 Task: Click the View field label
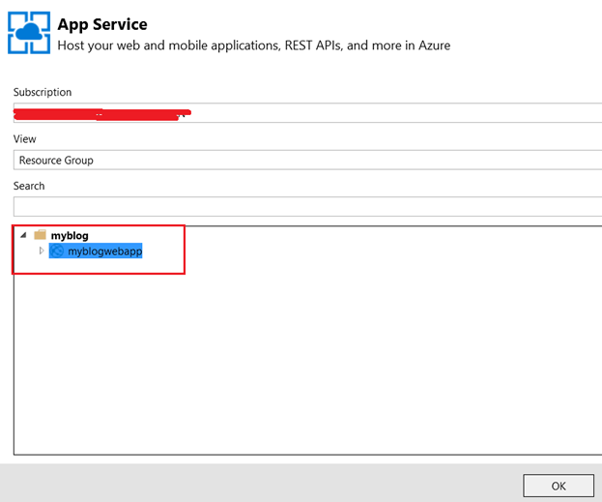25,139
